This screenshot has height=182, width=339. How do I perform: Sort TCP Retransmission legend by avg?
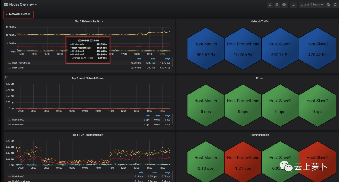pyautogui.click(x=168, y=172)
